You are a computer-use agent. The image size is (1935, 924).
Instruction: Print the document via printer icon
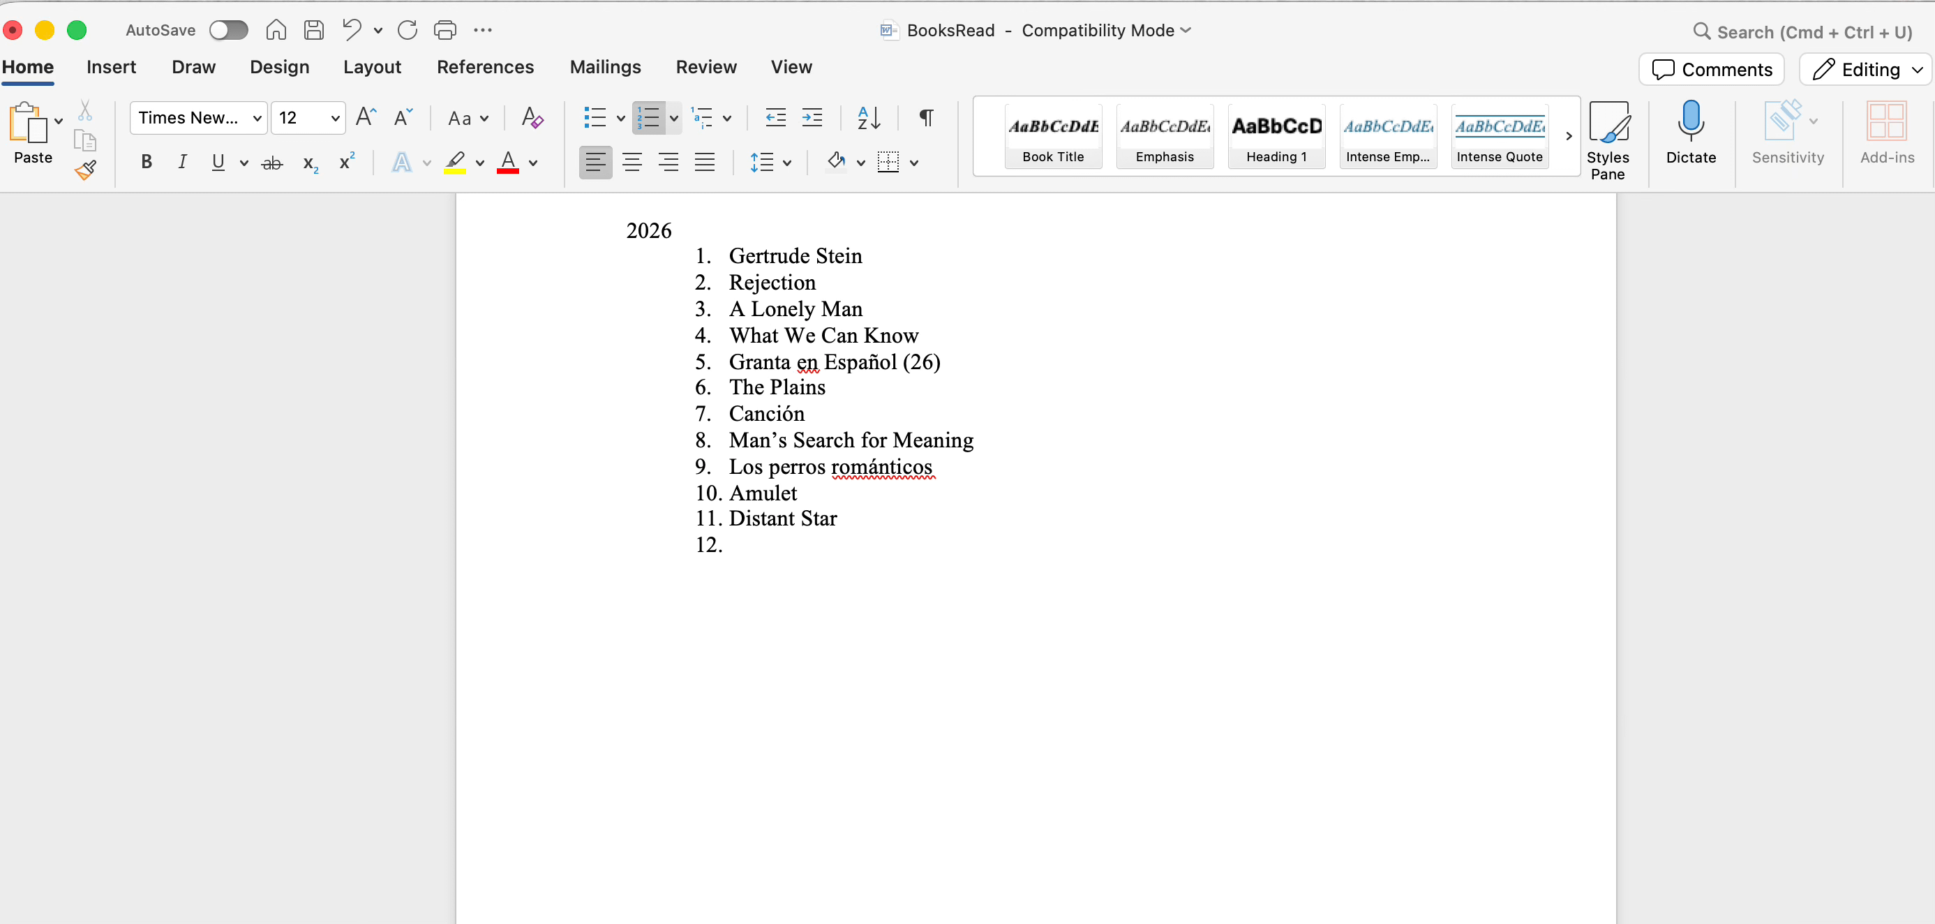tap(444, 30)
